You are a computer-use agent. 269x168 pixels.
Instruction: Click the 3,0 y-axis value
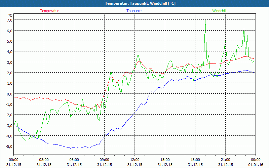coord(10,62)
